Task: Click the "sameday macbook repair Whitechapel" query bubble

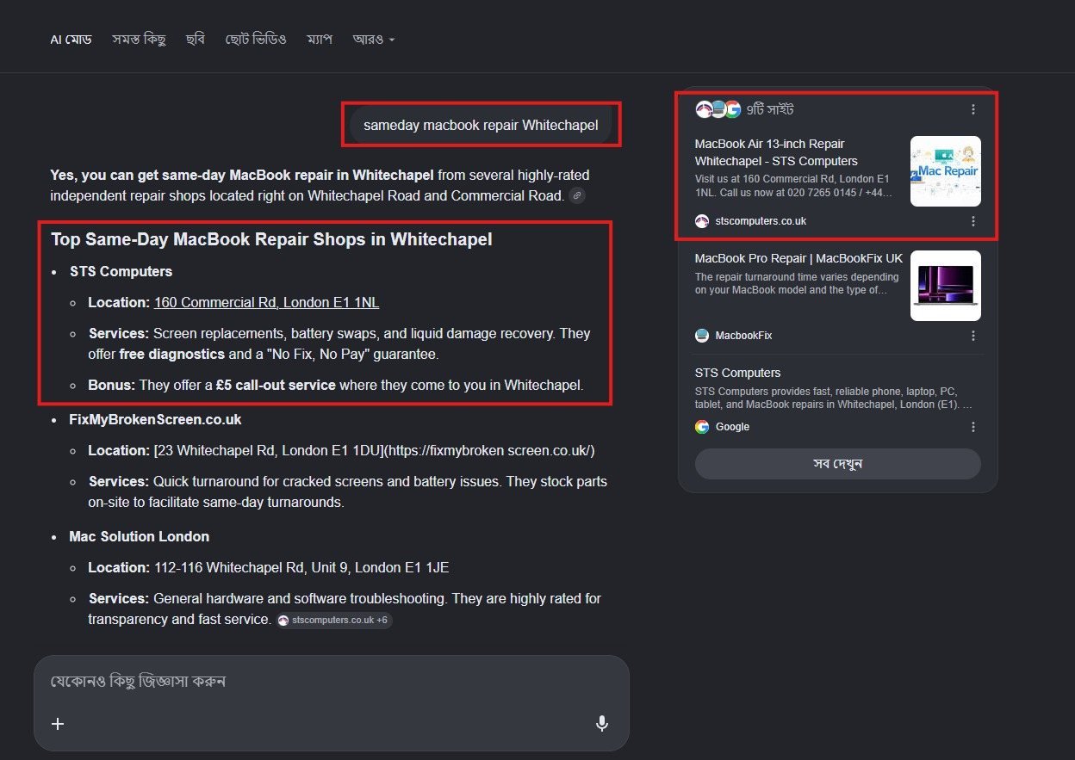Action: click(x=481, y=125)
